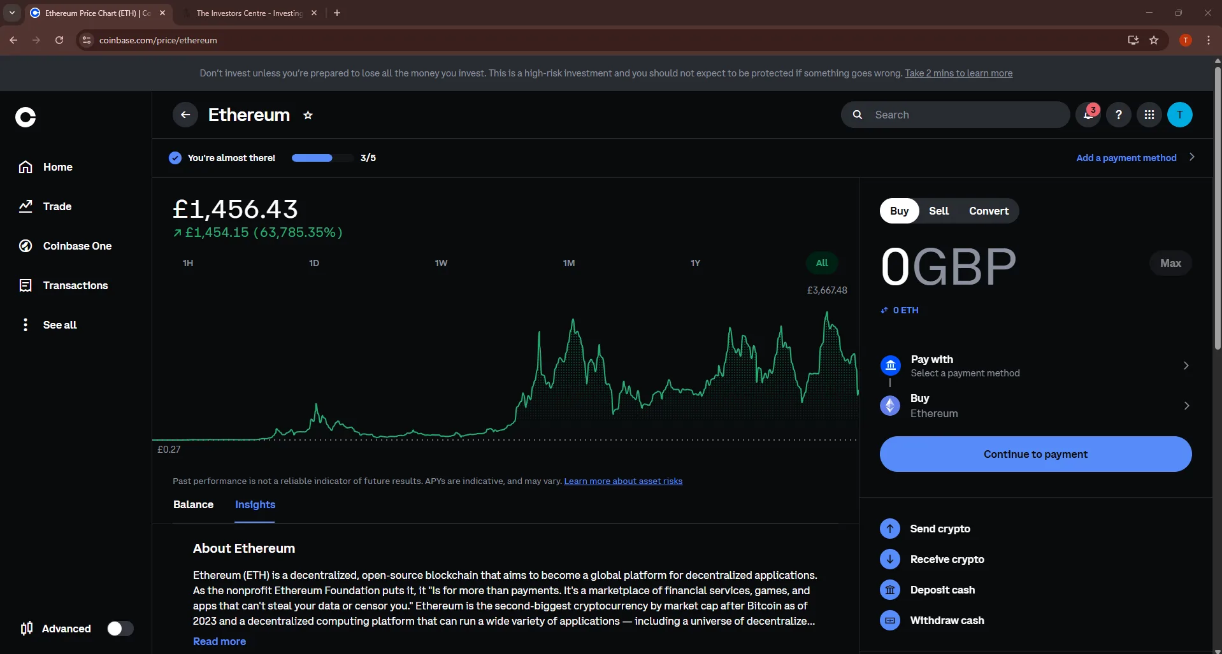Open the teal T profile avatar
The width and height of the screenshot is (1222, 654).
[x=1180, y=115]
